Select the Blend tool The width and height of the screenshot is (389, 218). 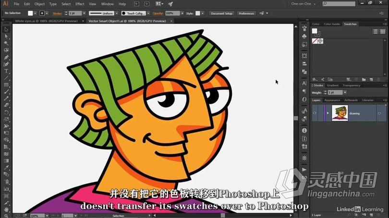click(6, 175)
